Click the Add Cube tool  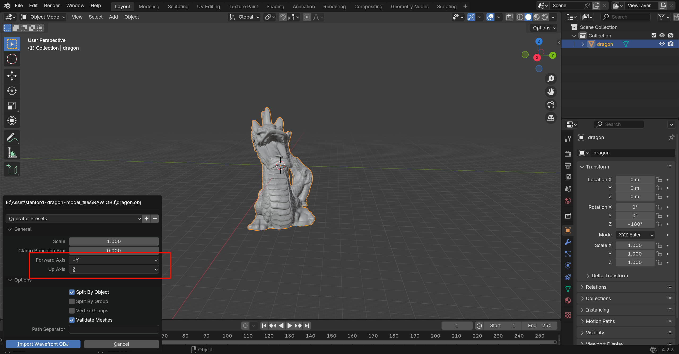[12, 169]
